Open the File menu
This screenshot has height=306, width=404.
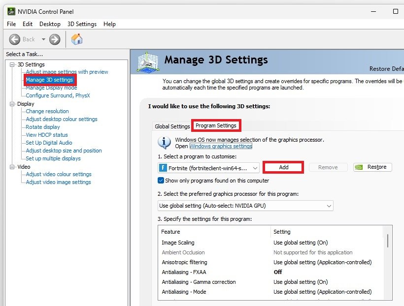click(x=11, y=24)
